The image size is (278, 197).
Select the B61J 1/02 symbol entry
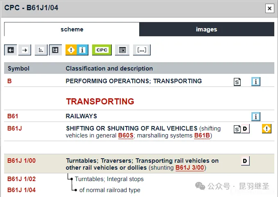[21, 179]
